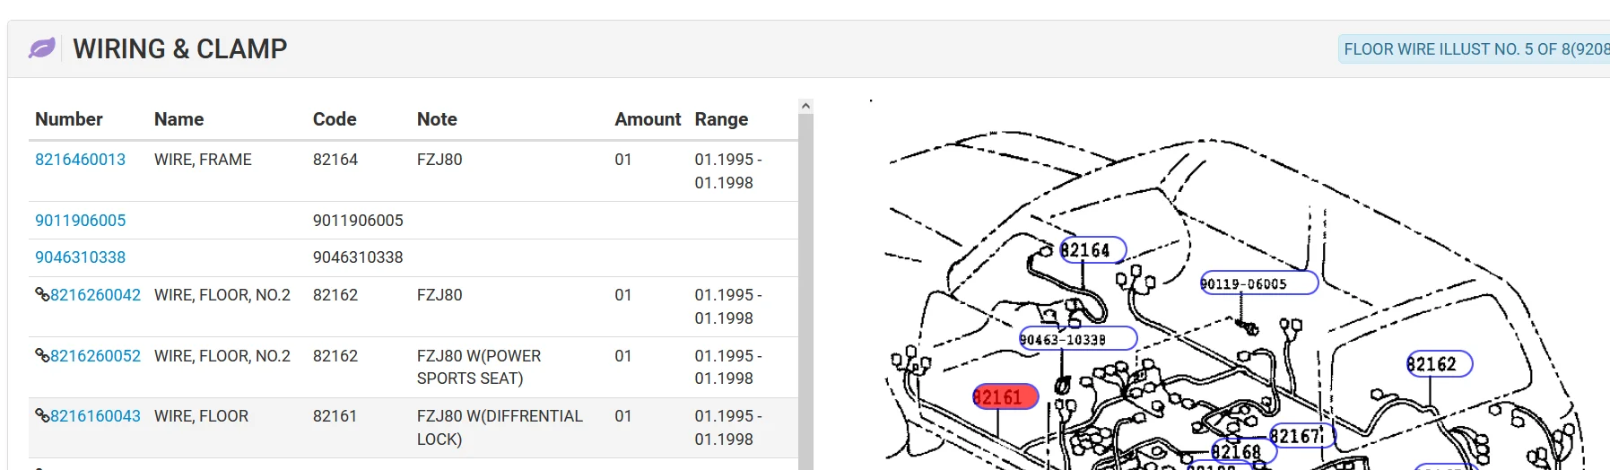Open part number 9011906005

click(x=80, y=221)
